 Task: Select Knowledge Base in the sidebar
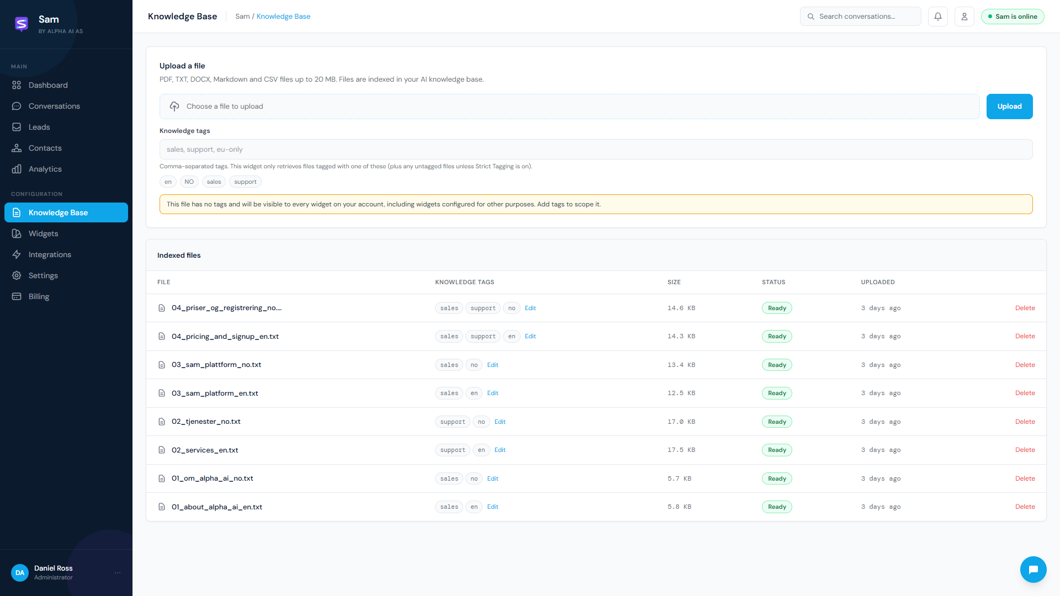[x=66, y=212]
